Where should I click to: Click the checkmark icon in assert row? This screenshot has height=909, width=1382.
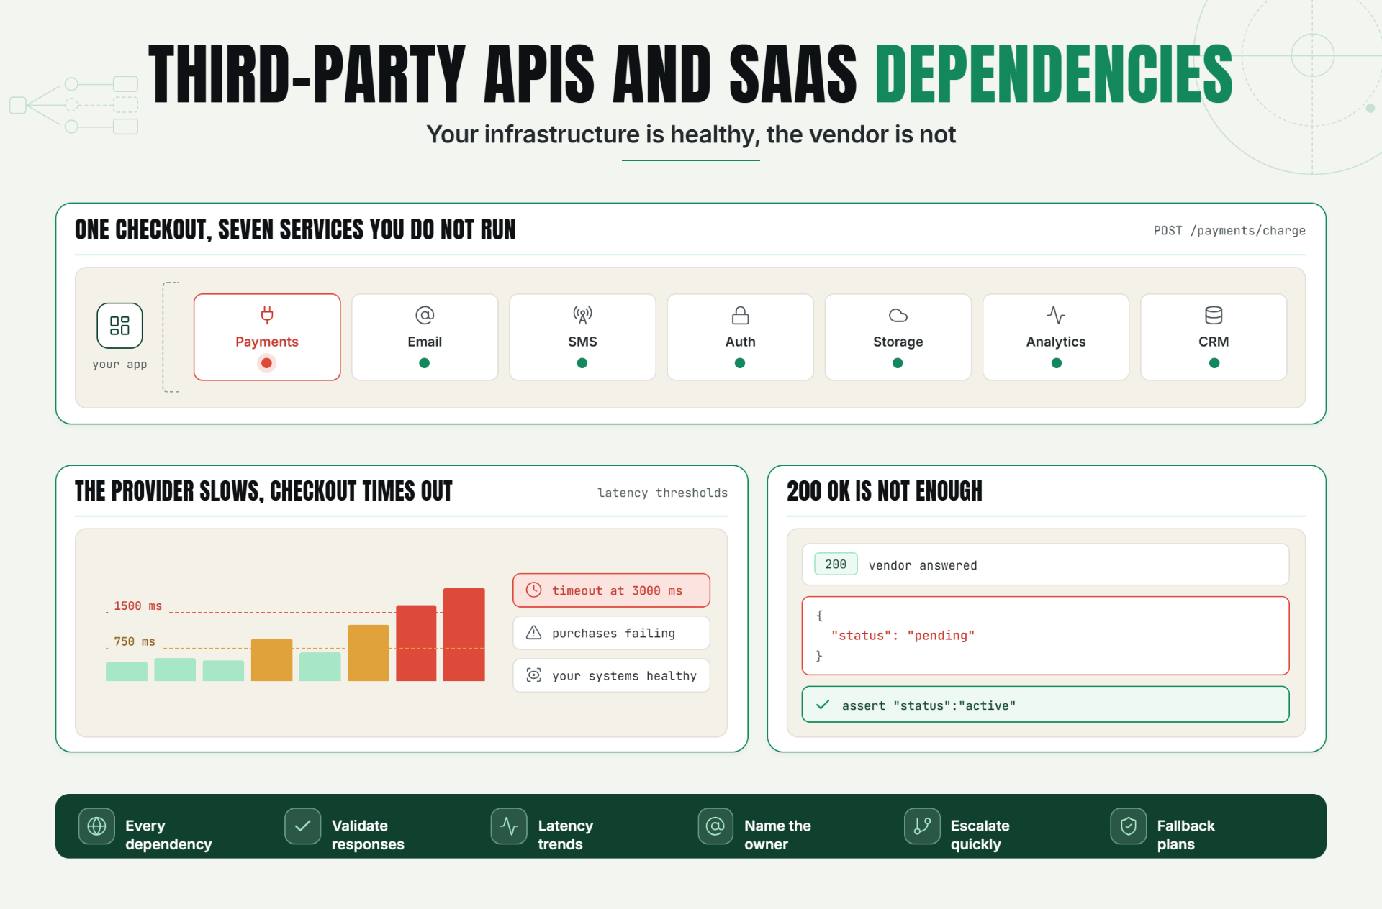[x=823, y=705]
